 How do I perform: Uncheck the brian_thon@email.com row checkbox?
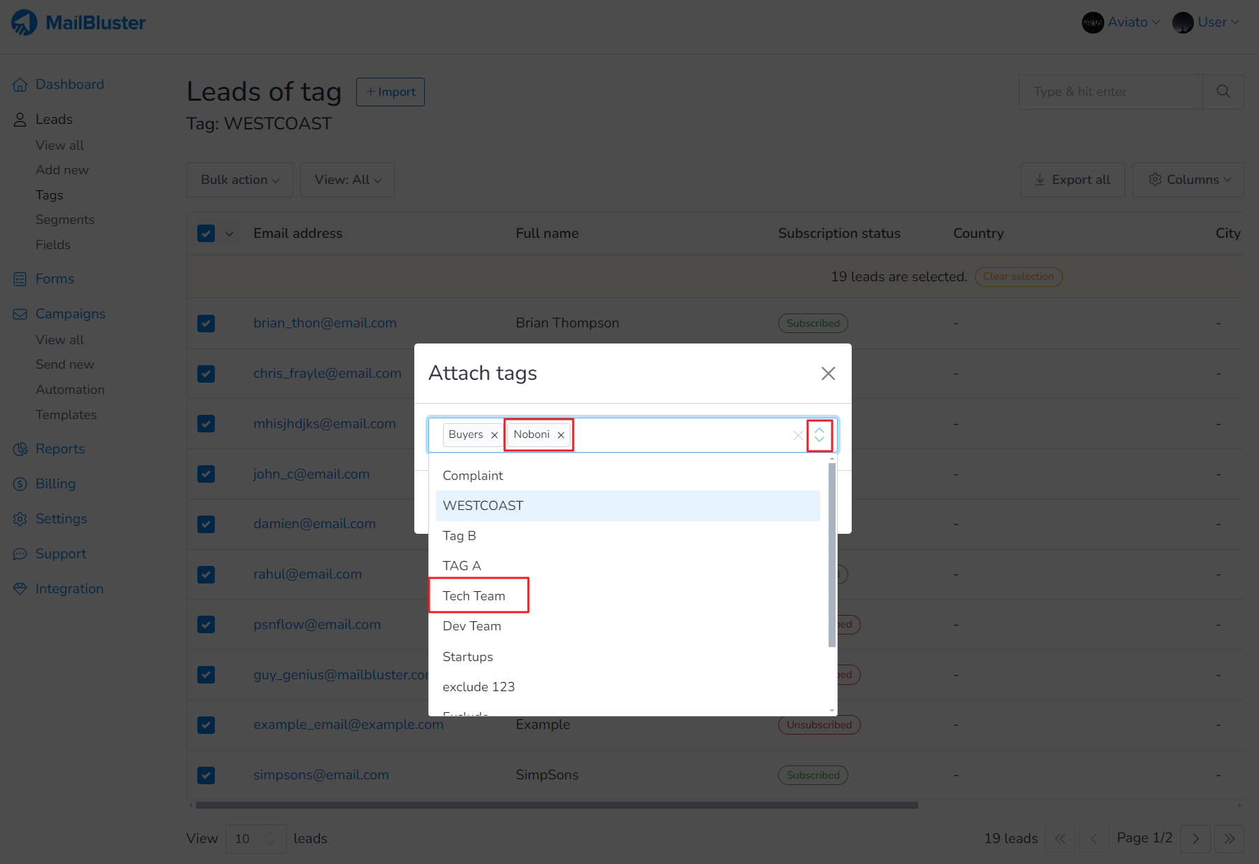pos(206,323)
